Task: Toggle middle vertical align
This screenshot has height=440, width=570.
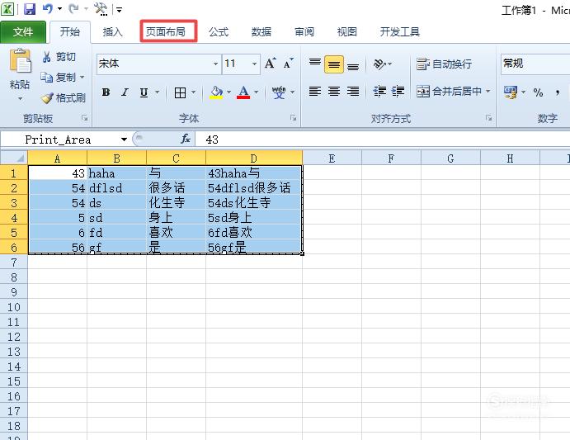Action: pyautogui.click(x=334, y=64)
